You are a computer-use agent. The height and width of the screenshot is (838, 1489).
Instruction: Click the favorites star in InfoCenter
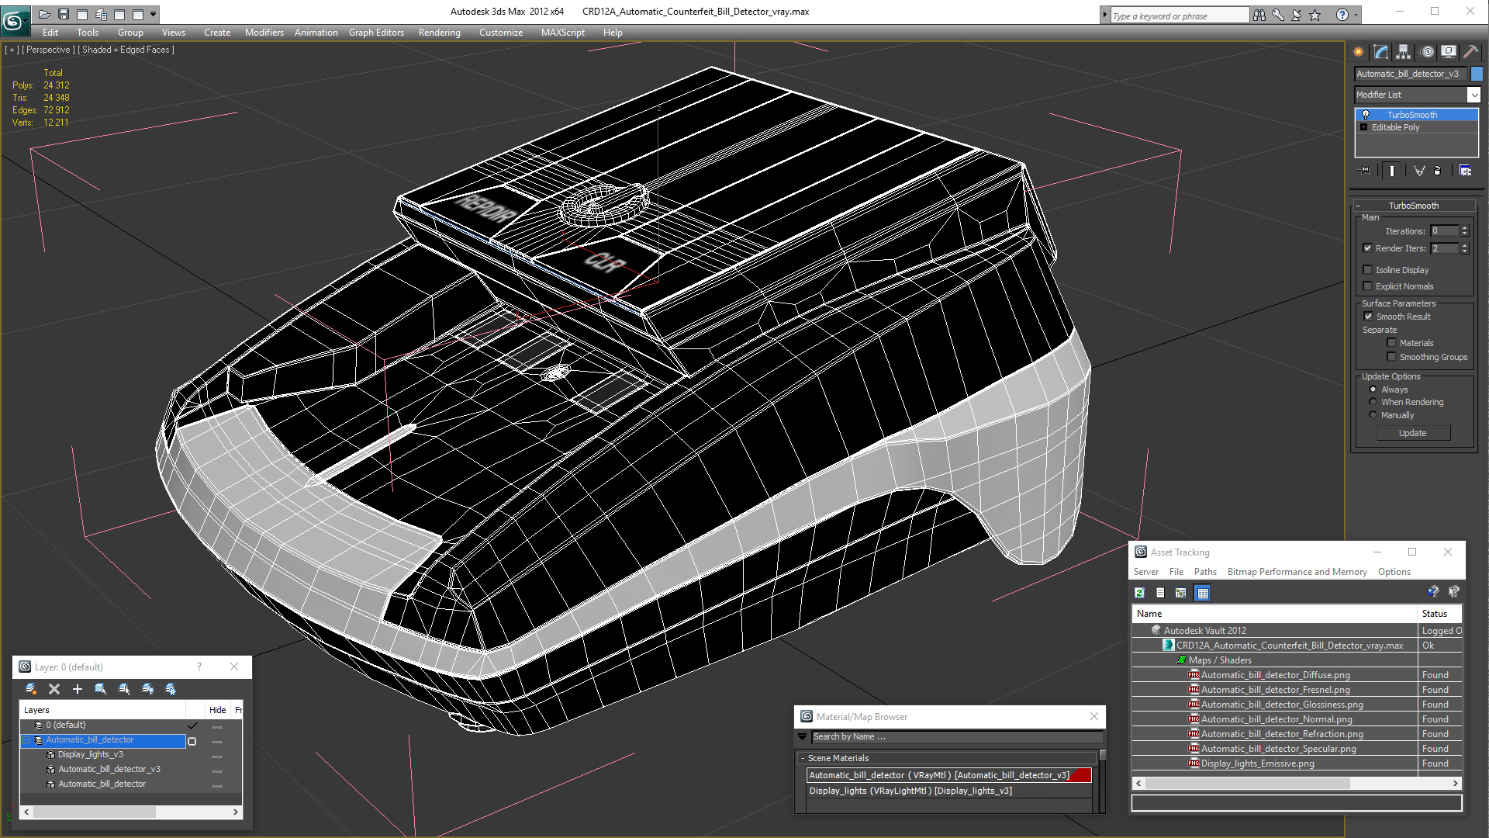1315,15
